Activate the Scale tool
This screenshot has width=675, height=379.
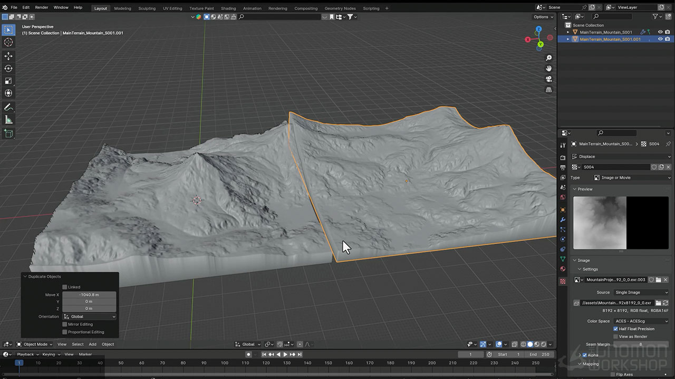[x=8, y=81]
